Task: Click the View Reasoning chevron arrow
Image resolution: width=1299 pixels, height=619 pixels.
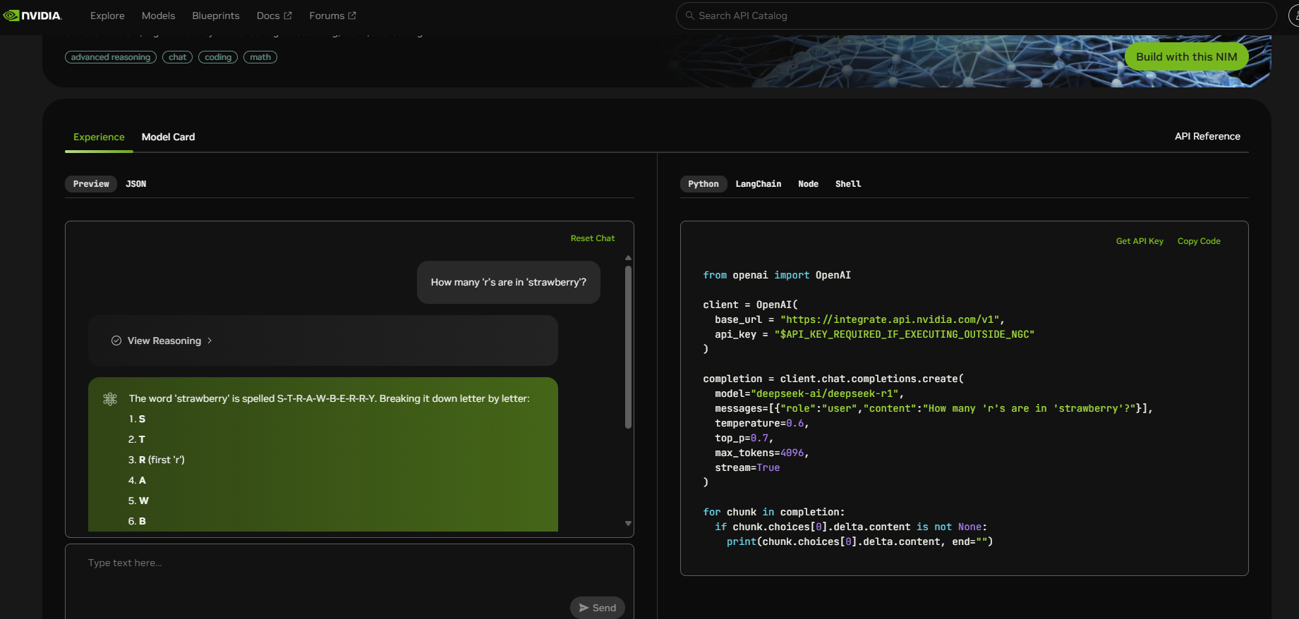Action: 210,341
